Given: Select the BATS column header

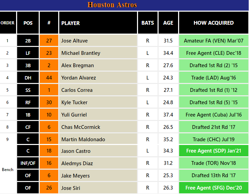Looking at the screenshot, I should click(148, 23).
